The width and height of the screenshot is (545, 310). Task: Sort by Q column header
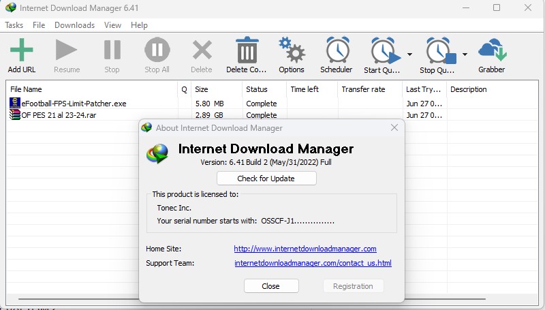[x=184, y=89]
